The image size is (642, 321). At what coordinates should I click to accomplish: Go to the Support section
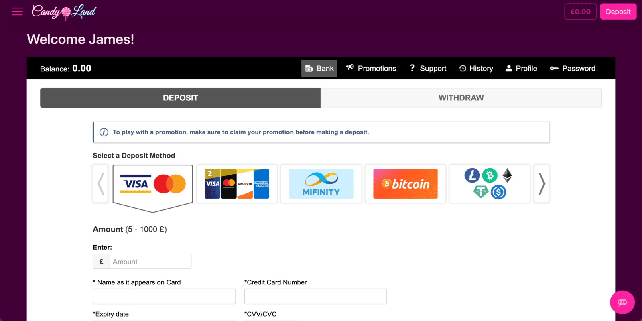[x=428, y=69]
